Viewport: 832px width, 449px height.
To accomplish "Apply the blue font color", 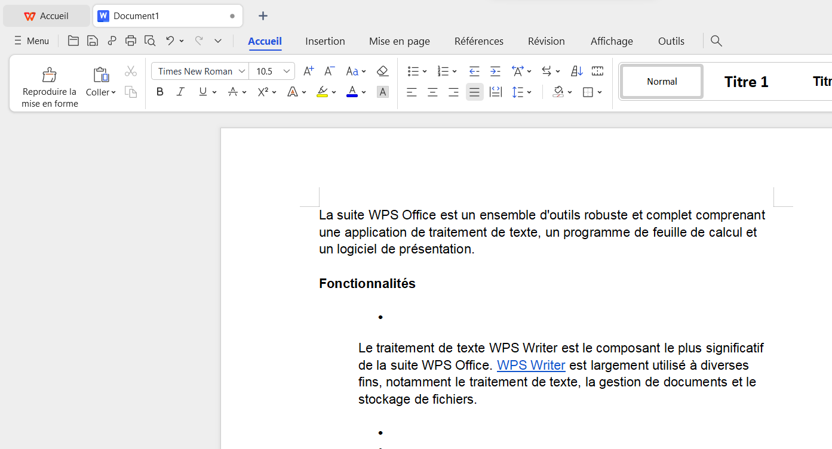I will pyautogui.click(x=352, y=92).
